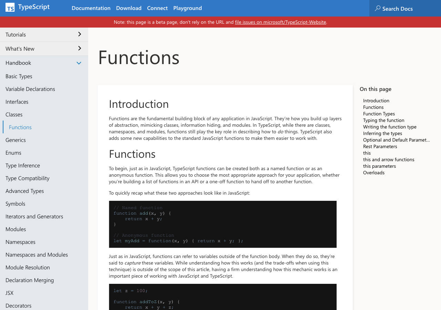Jump to Introduction in On this page
The width and height of the screenshot is (441, 310).
376,101
